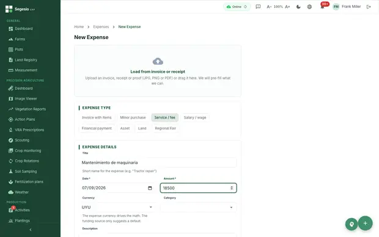Click the Weather cloud icon
The image size is (379, 237).
coord(10,192)
